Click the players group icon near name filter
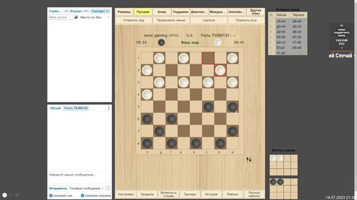357x200 pixels. (76, 17)
